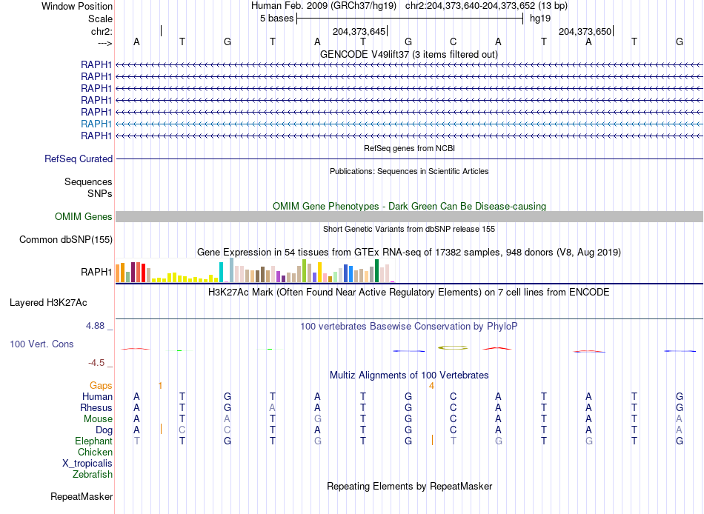The image size is (704, 514).
Task: Click the Sequences track label
Action: pyautogui.click(x=88, y=181)
